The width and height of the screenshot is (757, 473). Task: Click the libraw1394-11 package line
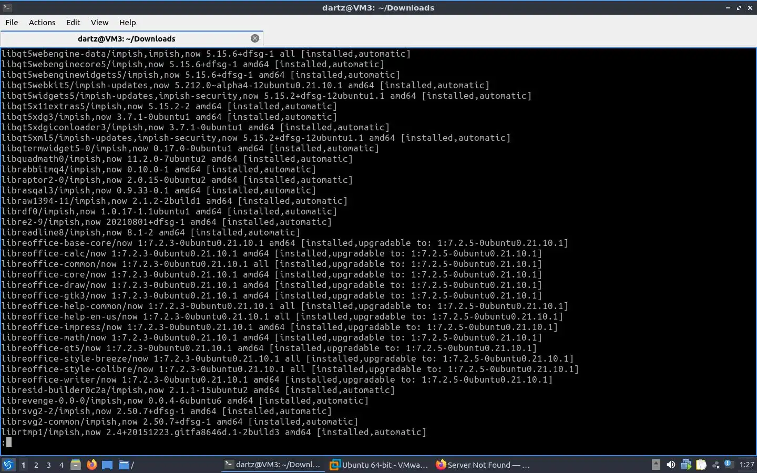coord(175,201)
